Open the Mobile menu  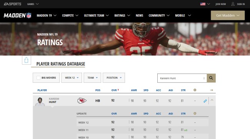pyautogui.click(x=183, y=15)
